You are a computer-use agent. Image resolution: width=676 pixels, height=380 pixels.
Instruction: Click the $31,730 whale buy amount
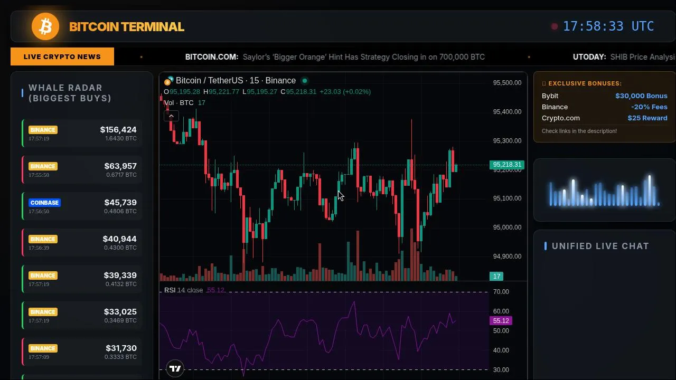point(121,348)
